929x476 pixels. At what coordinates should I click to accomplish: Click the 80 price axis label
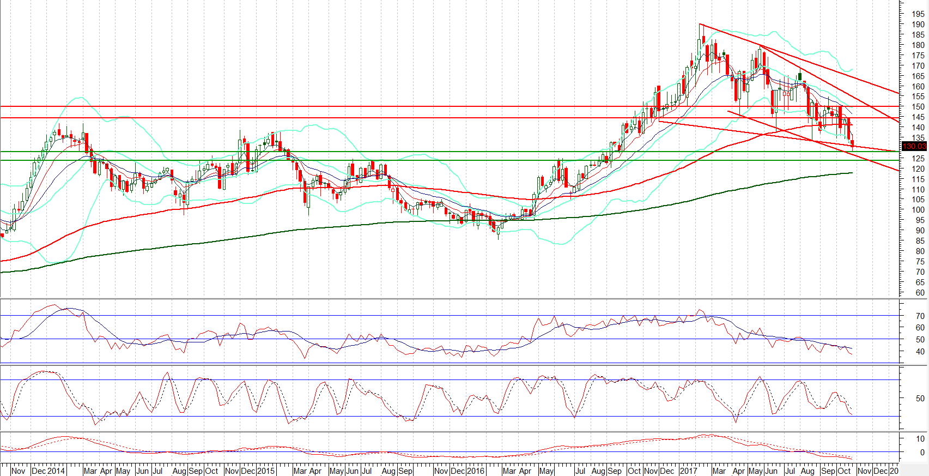920,251
